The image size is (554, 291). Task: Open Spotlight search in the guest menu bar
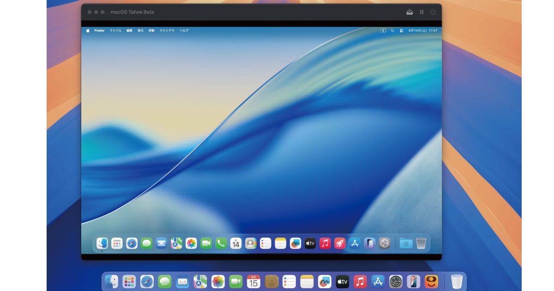point(392,30)
